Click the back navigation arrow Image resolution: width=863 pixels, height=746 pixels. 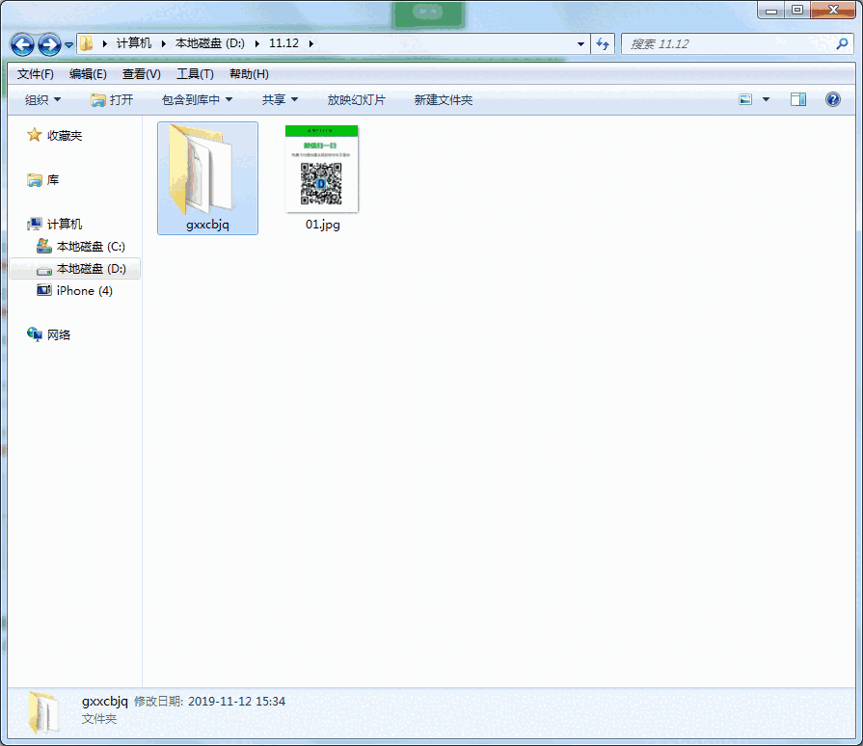click(x=21, y=44)
